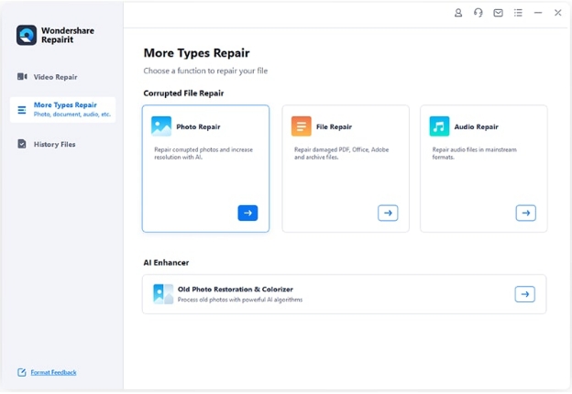
Task: Click the orange File Repair document icon
Action: pos(301,126)
